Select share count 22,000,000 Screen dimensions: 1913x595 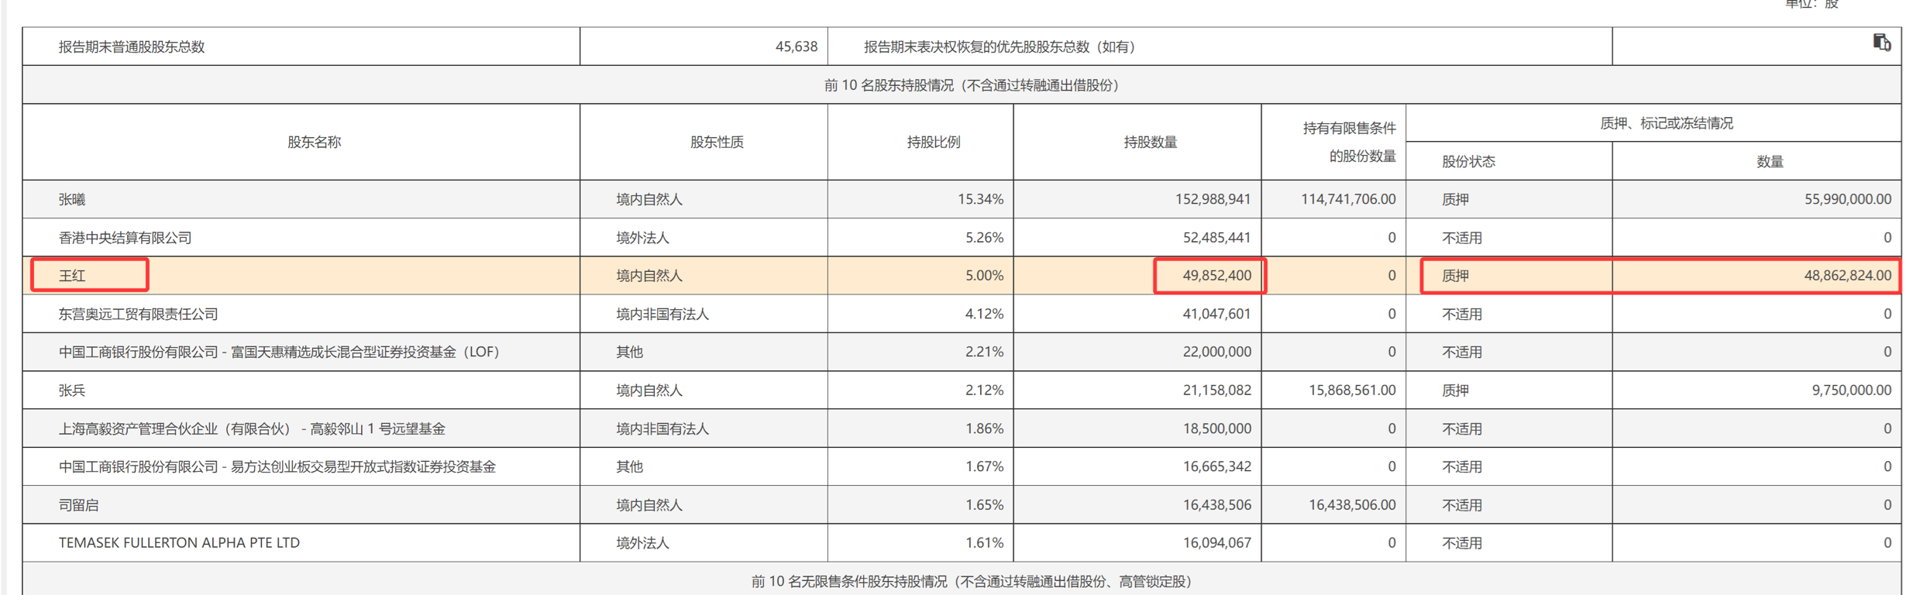click(x=1216, y=352)
